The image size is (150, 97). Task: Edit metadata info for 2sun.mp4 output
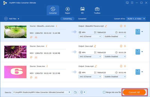point(121,46)
